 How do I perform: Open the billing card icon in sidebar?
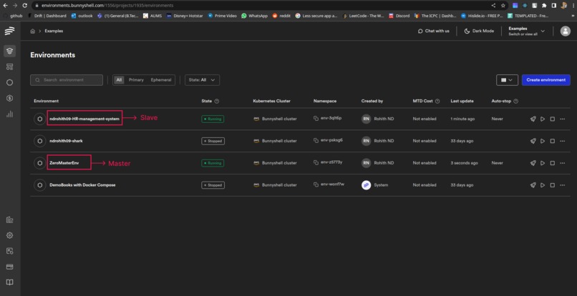coord(9,267)
